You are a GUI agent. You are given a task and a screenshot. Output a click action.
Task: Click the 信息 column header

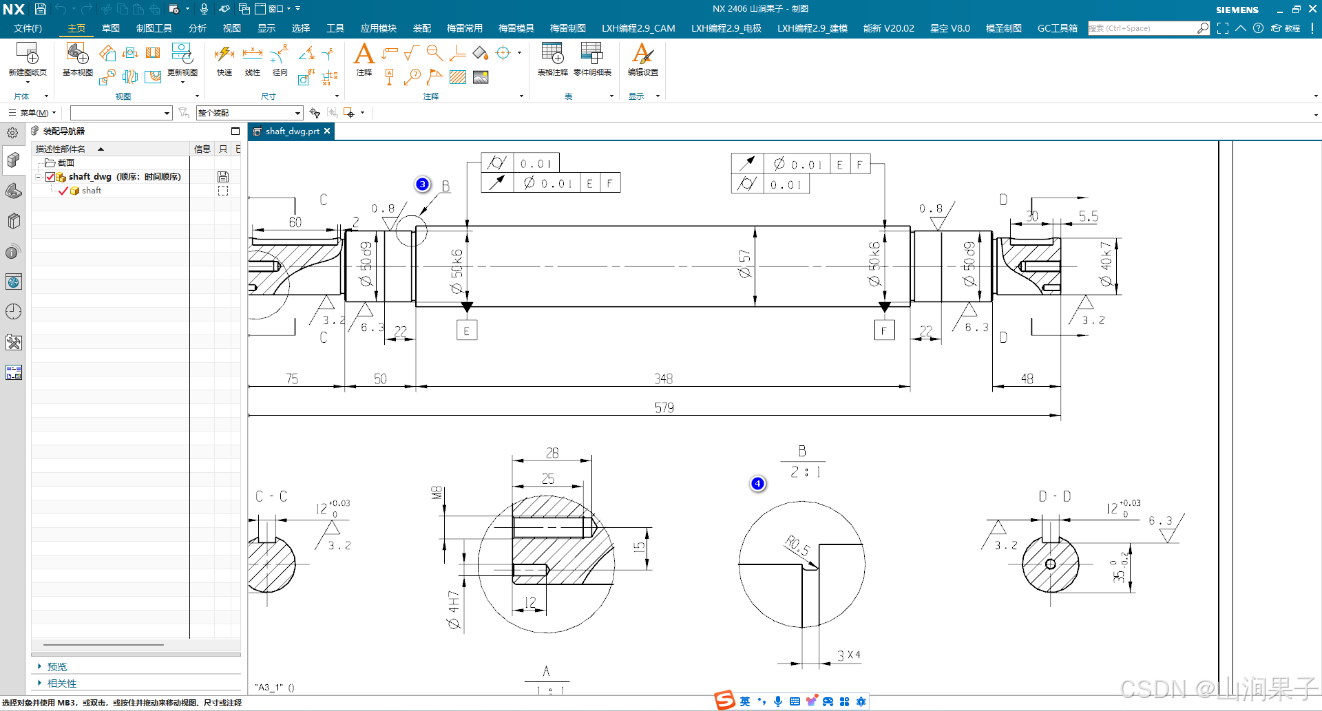tap(202, 149)
